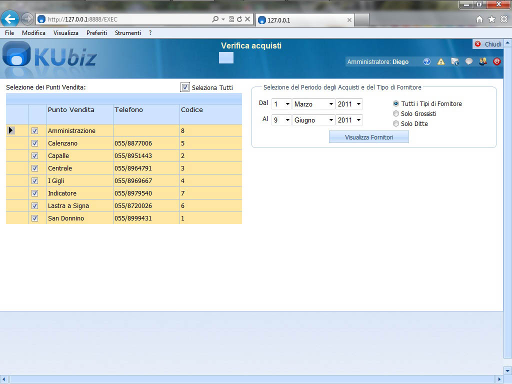Viewport: 512px width, 384px height.
Task: Open the Al month dropdown showing Giugno
Action: pyautogui.click(x=313, y=120)
